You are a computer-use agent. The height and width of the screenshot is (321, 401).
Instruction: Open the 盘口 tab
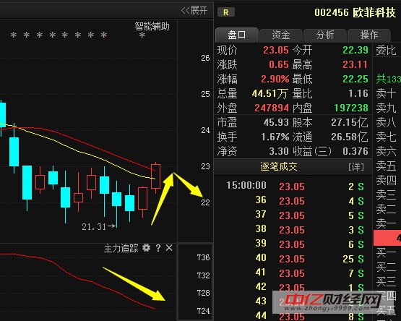coord(237,35)
